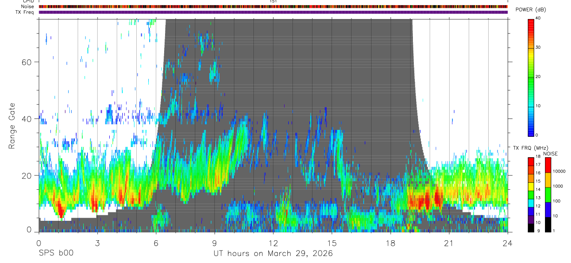Image resolution: width=571 pixels, height=263 pixels.
Task: Click the 9 tick on UT hours axis
Action: 214,243
